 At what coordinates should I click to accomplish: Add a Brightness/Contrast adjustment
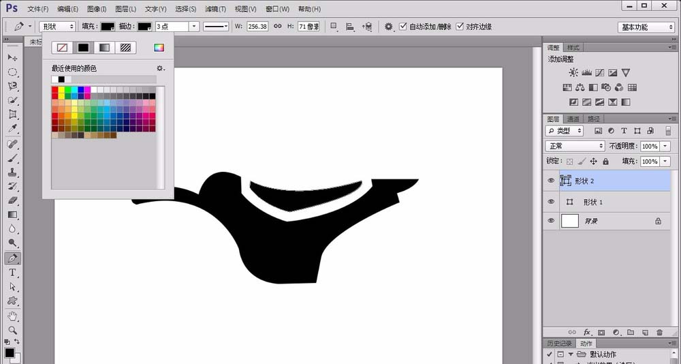point(573,73)
